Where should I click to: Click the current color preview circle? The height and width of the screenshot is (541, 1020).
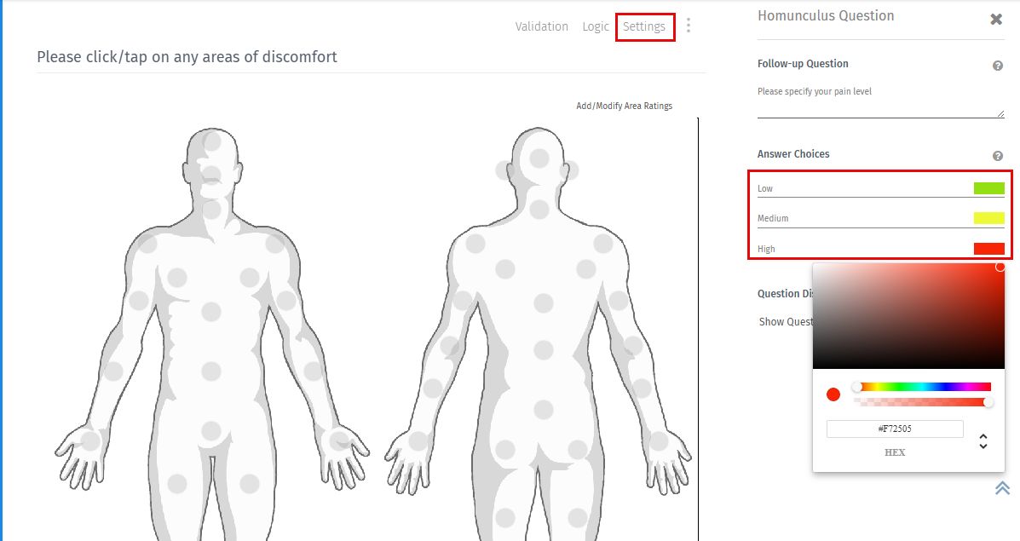833,394
